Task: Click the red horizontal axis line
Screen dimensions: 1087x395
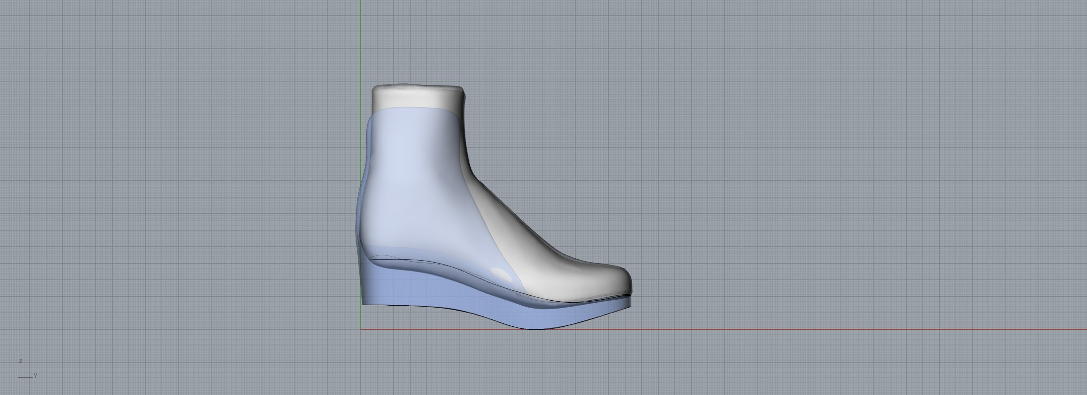Action: [x=840, y=329]
